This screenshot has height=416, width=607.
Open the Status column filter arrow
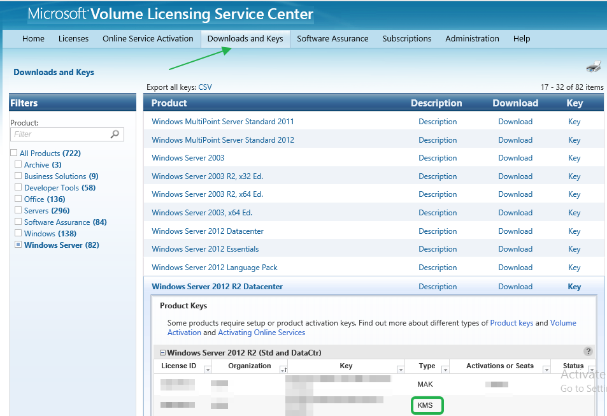(592, 370)
